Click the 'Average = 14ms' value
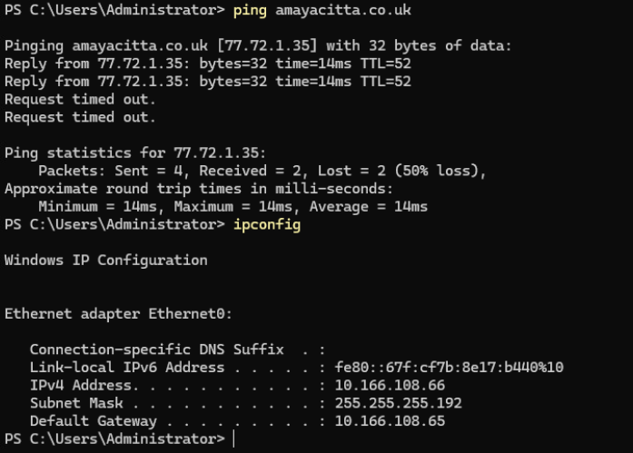 click(x=368, y=206)
